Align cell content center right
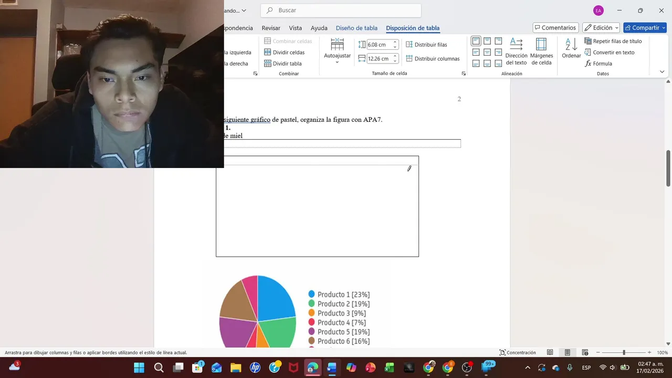This screenshot has height=378, width=672. [498, 52]
